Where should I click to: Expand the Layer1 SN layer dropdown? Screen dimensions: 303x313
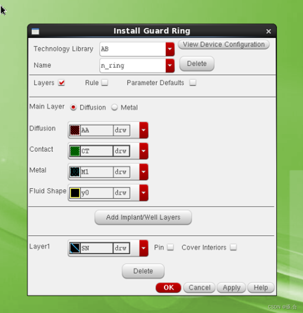point(143,248)
